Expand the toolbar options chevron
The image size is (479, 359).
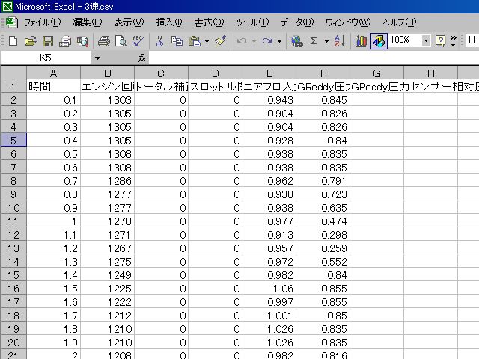coord(454,41)
